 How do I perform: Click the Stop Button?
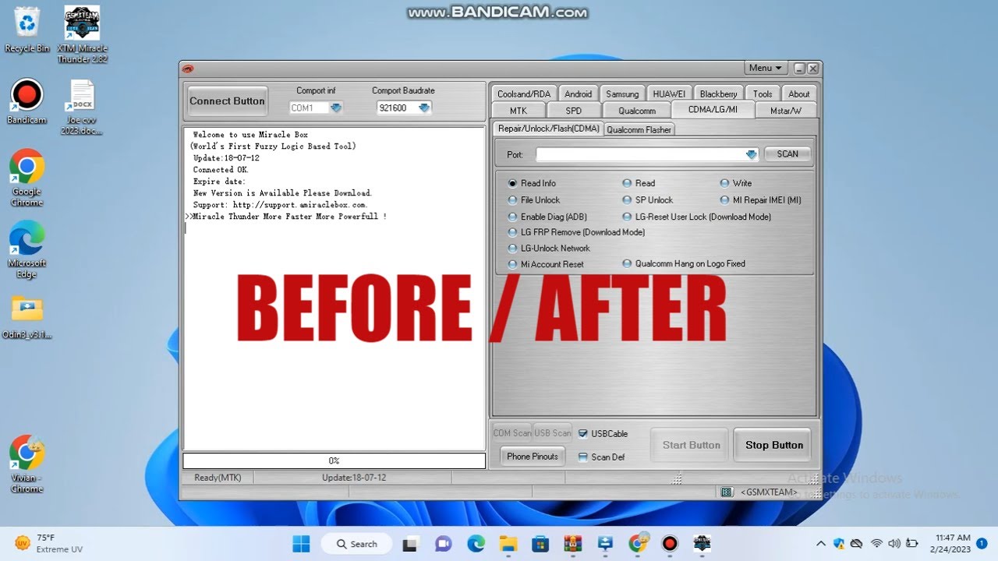tap(774, 445)
